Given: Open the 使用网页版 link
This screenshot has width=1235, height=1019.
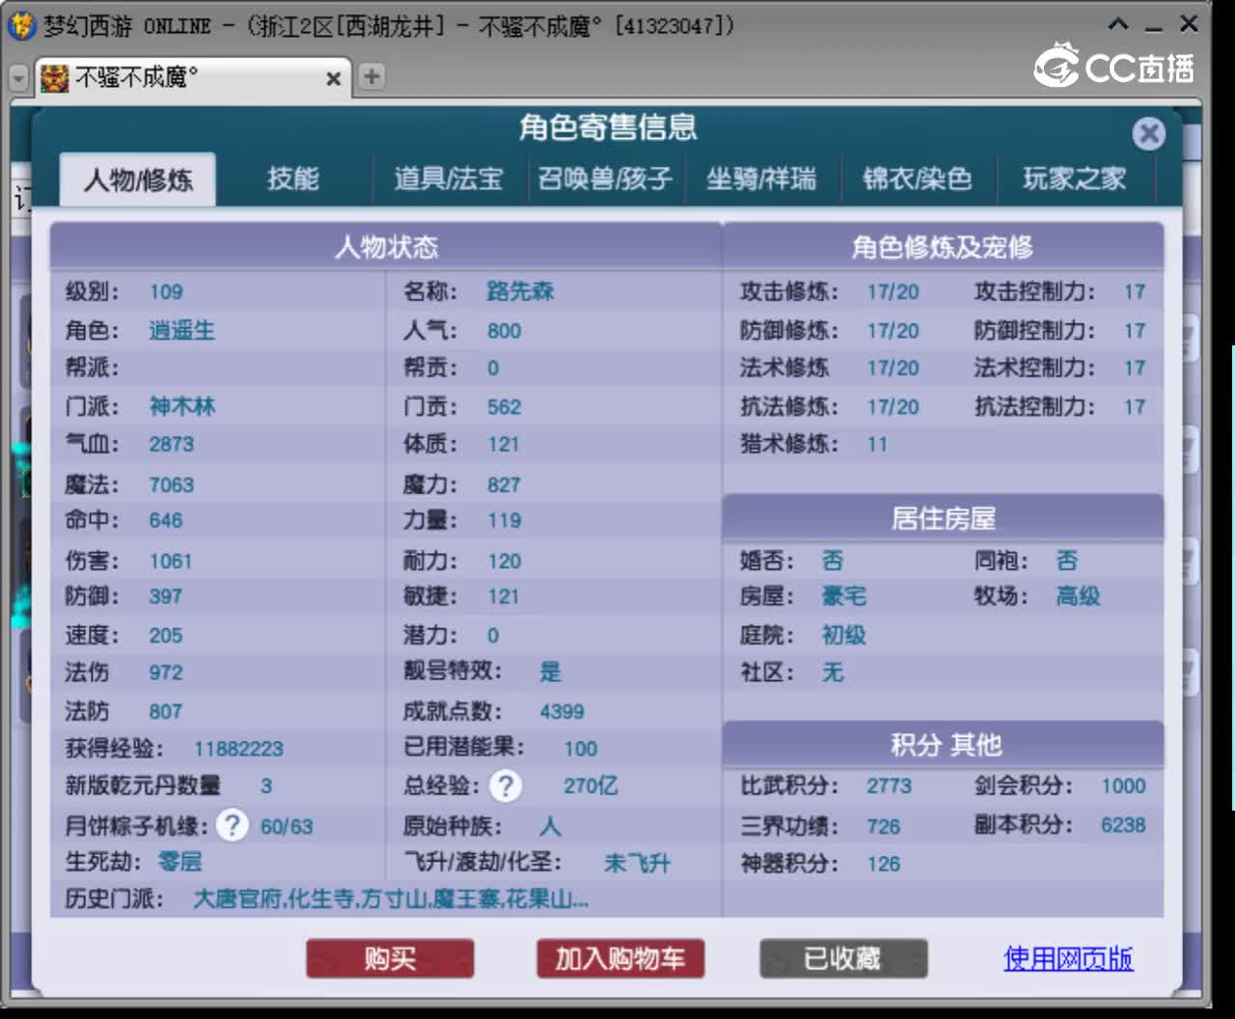Looking at the screenshot, I should coord(1068,958).
